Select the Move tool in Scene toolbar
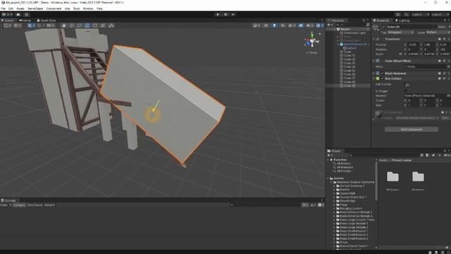Screen dimensions: 451x254 [x=72, y=25]
